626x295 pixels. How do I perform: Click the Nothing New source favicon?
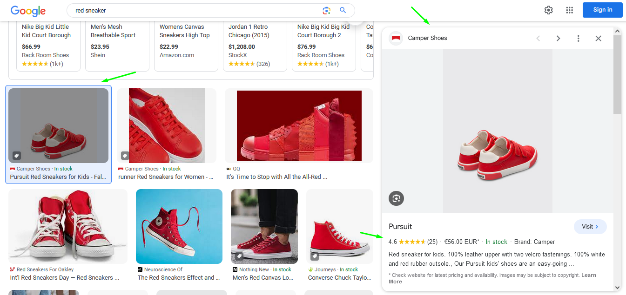pos(235,269)
